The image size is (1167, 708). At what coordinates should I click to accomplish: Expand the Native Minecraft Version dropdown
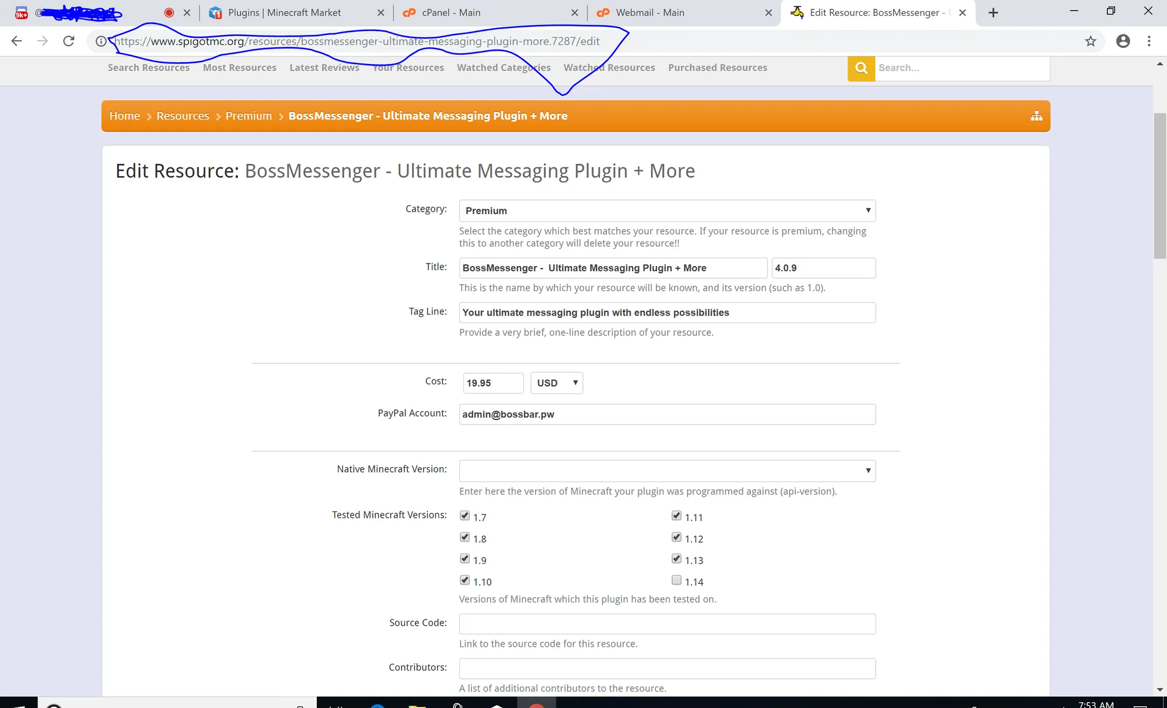coord(667,471)
